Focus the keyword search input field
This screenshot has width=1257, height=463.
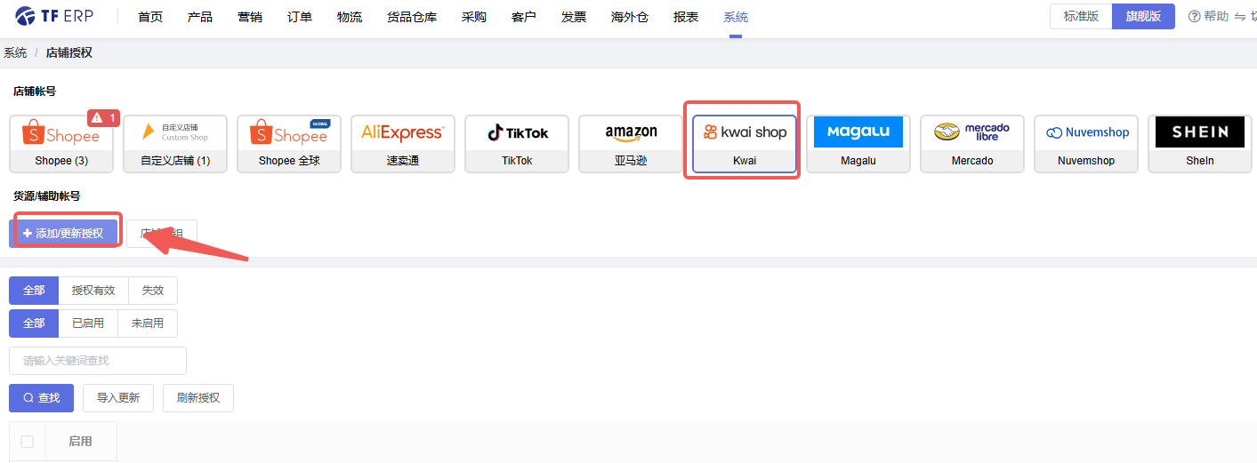click(x=98, y=361)
